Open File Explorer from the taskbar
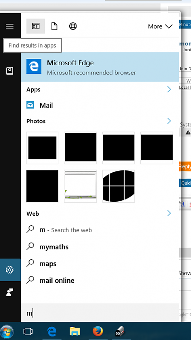 click(75, 331)
